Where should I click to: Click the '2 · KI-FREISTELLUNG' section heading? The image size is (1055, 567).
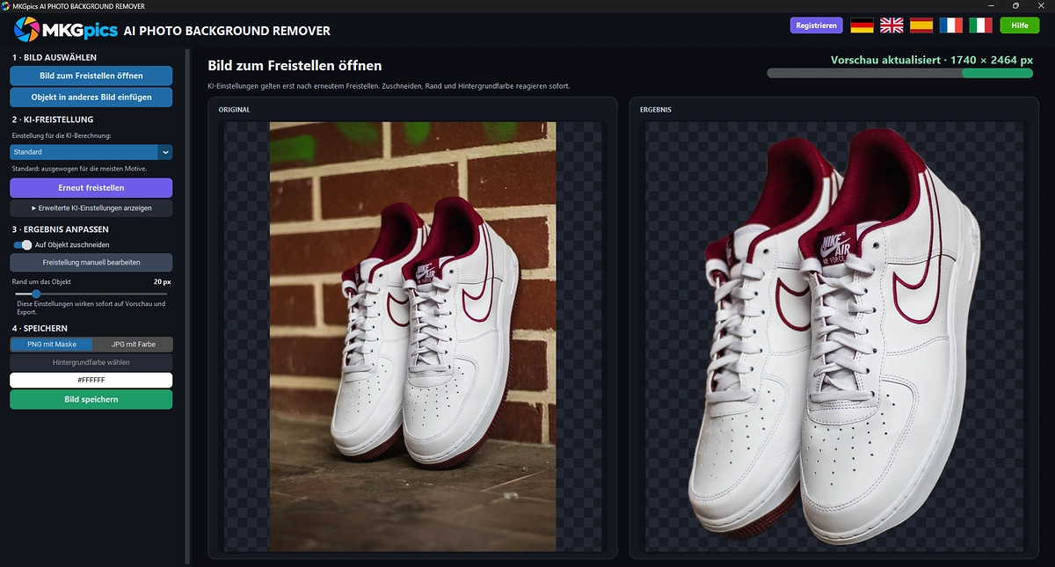[x=53, y=120]
